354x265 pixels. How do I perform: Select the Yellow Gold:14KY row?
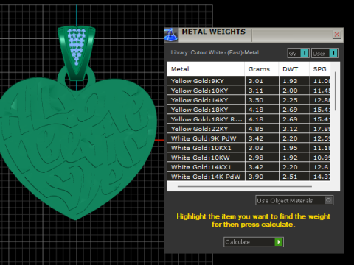pos(249,100)
